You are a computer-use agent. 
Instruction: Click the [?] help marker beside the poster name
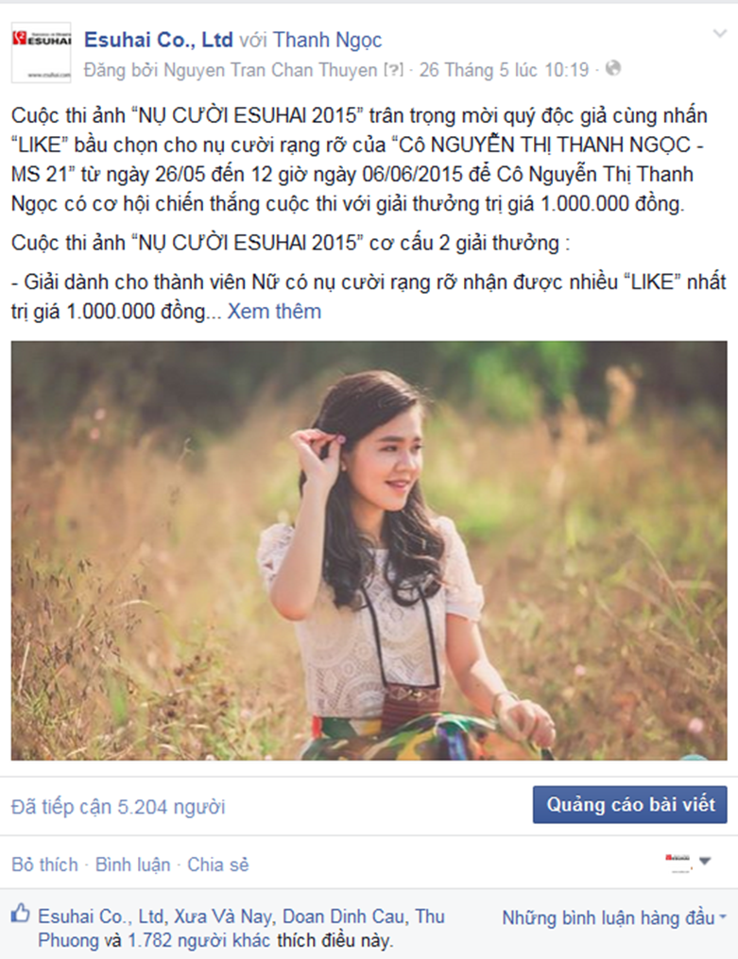click(394, 70)
